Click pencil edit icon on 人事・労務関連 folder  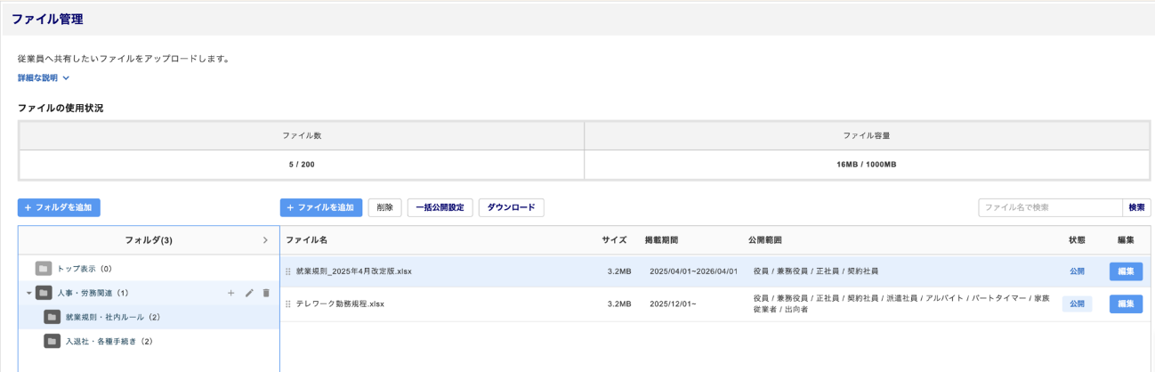pyautogui.click(x=249, y=293)
